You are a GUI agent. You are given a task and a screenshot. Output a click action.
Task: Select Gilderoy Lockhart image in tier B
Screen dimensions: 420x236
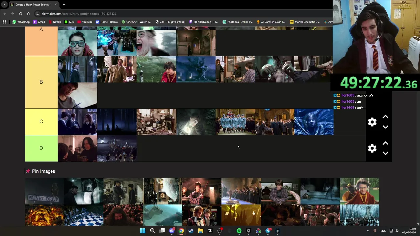point(117,69)
